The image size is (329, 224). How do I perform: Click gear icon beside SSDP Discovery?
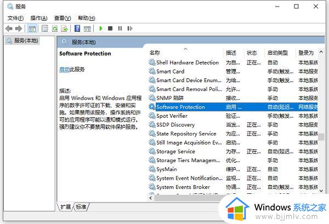(x=152, y=125)
